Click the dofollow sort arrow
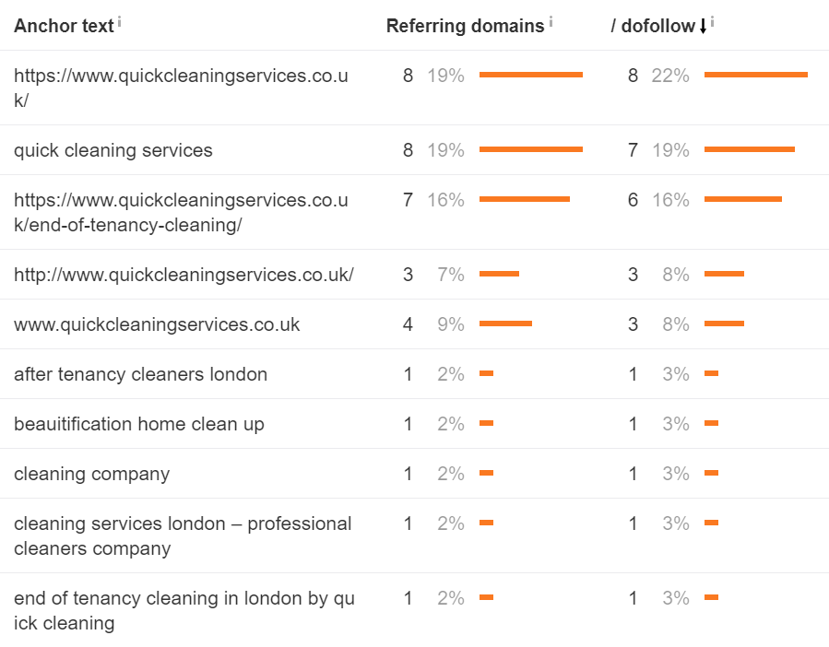The image size is (829, 647). 703,27
